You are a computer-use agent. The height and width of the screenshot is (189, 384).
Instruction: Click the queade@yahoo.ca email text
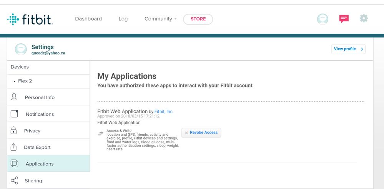click(48, 53)
